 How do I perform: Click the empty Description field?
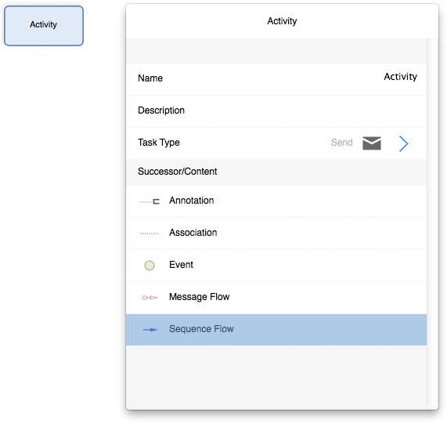276,111
